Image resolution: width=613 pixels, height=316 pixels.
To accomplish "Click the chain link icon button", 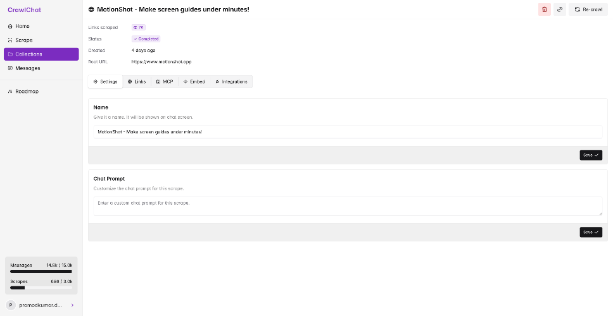I will coord(560,9).
